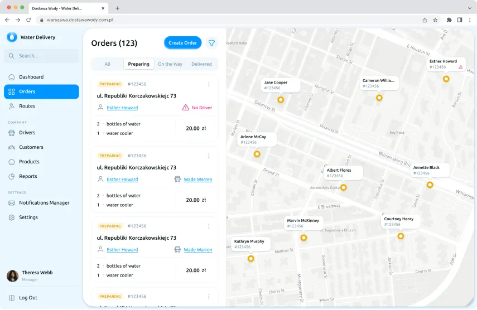477x310 pixels.
Task: Select the Delivered tab
Action: pyautogui.click(x=201, y=64)
